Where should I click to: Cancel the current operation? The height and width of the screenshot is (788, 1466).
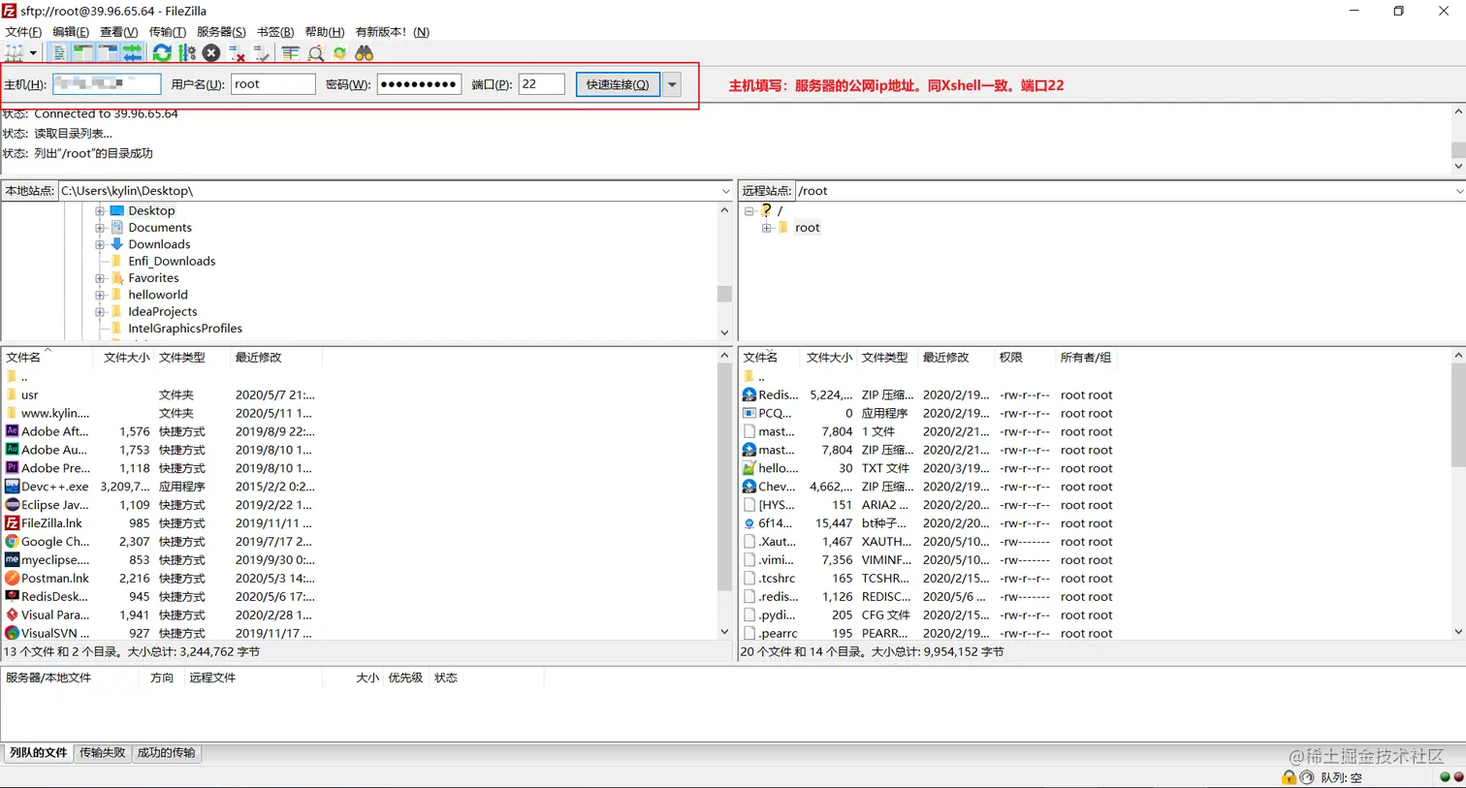pyautogui.click(x=211, y=53)
